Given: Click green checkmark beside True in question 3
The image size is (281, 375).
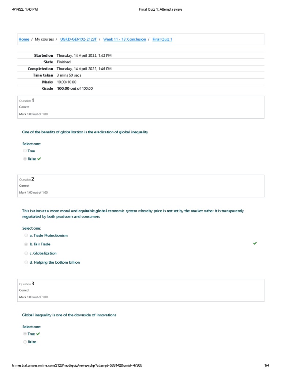Looking at the screenshot, I should (x=38, y=334).
